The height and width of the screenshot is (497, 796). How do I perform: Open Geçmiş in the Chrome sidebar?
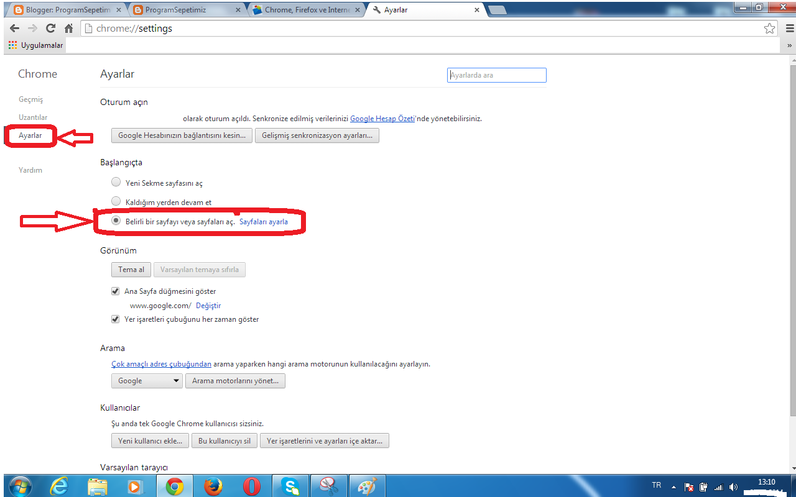31,99
